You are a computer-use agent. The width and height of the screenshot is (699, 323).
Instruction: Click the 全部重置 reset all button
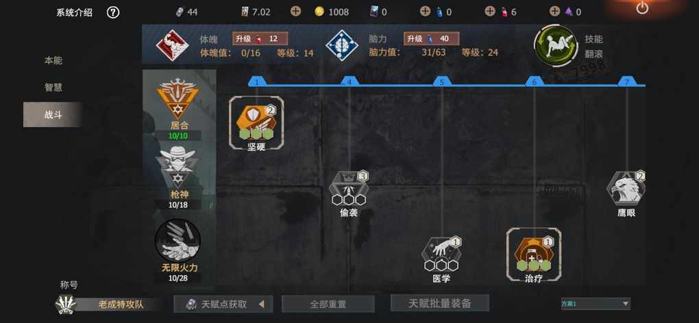point(328,304)
